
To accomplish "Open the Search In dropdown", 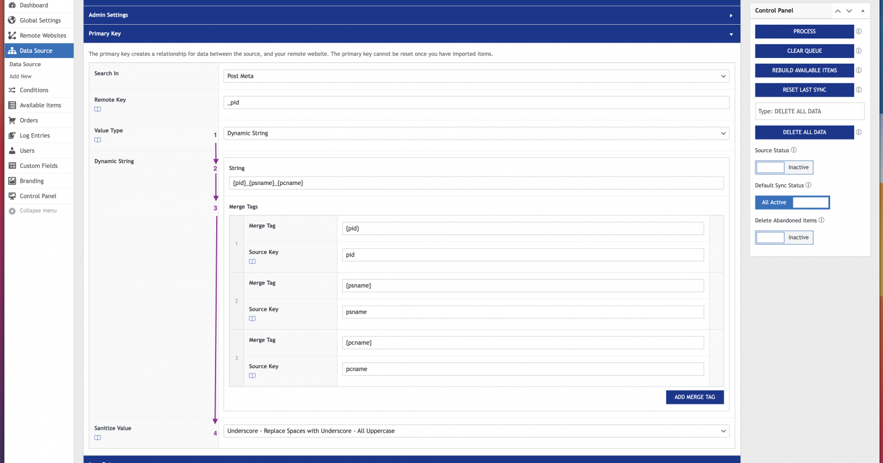I will click(477, 76).
